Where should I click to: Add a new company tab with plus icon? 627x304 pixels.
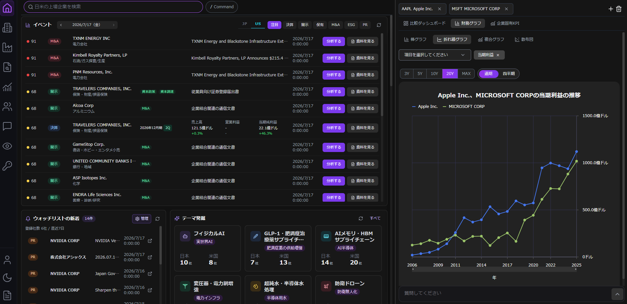[611, 9]
